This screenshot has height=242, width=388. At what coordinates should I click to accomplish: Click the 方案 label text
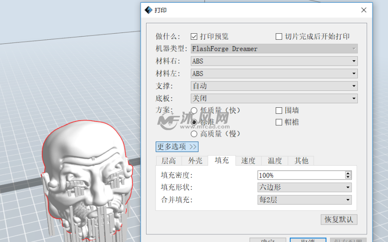(164, 110)
